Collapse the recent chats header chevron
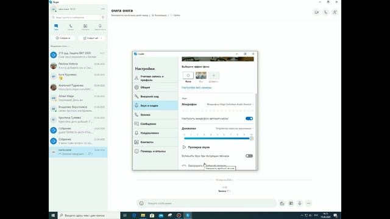 point(69,46)
